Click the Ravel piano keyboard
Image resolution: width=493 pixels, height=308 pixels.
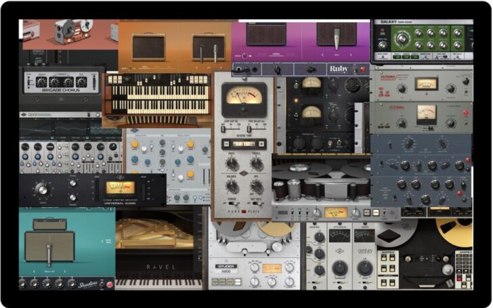pos(158,281)
